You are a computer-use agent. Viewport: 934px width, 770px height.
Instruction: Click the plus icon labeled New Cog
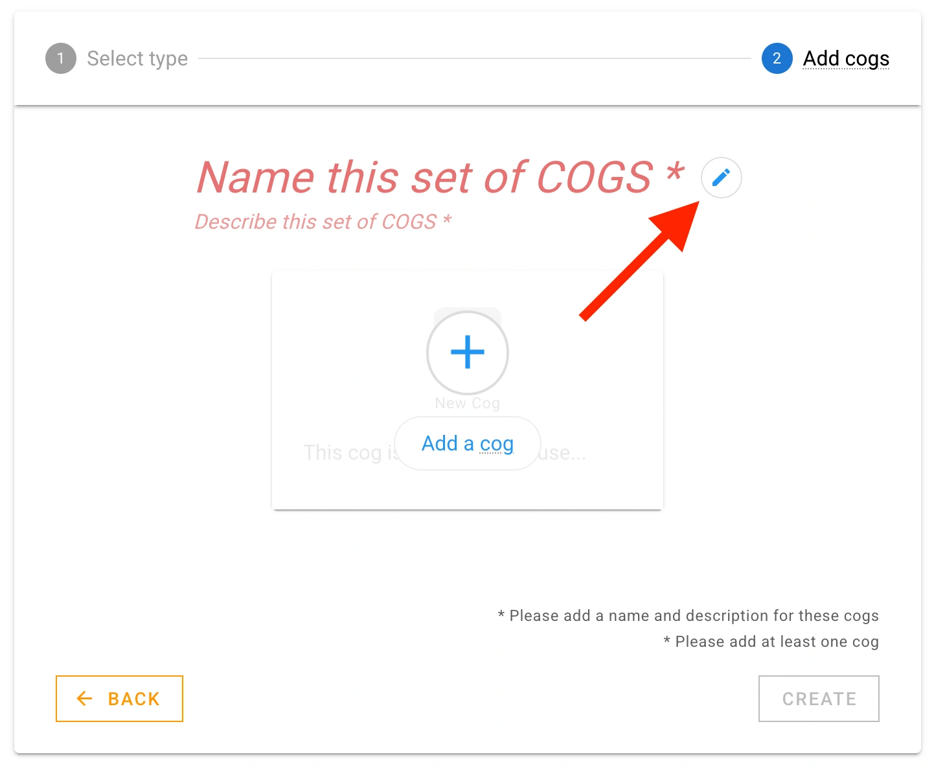(x=467, y=352)
